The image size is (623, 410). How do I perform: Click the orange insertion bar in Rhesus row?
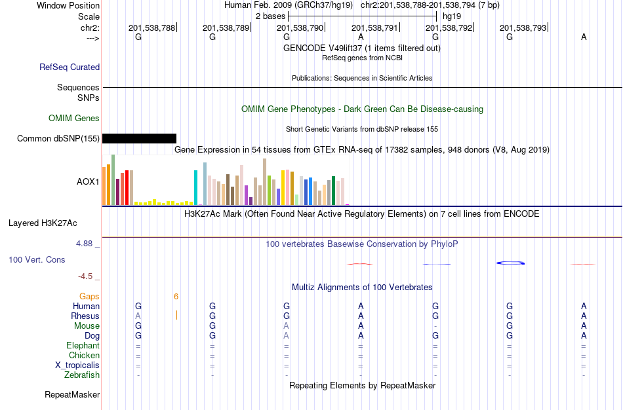tap(177, 316)
